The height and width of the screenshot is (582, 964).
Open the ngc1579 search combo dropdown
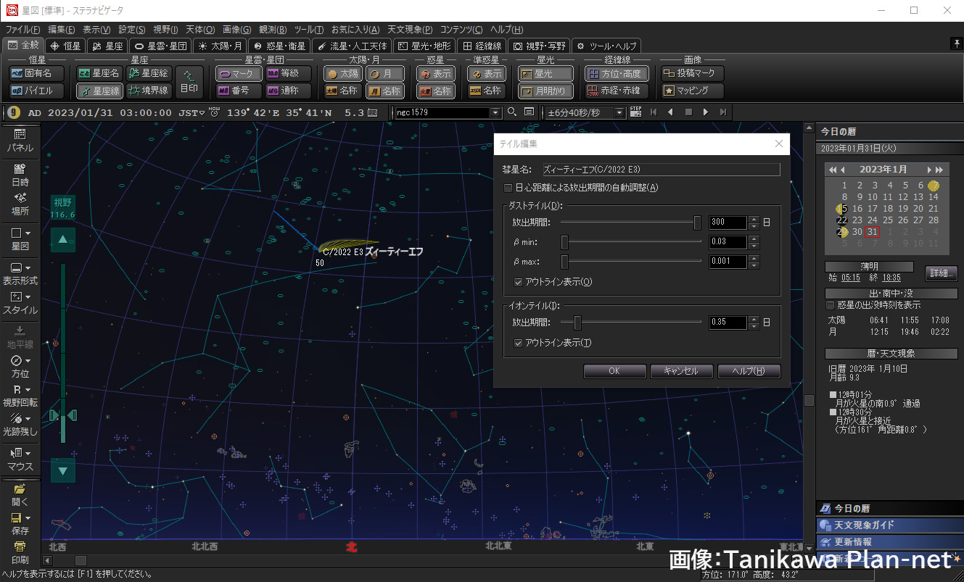coord(496,112)
